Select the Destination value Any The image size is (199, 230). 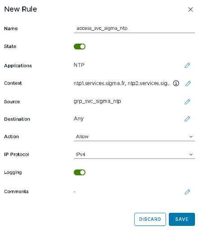click(x=78, y=119)
